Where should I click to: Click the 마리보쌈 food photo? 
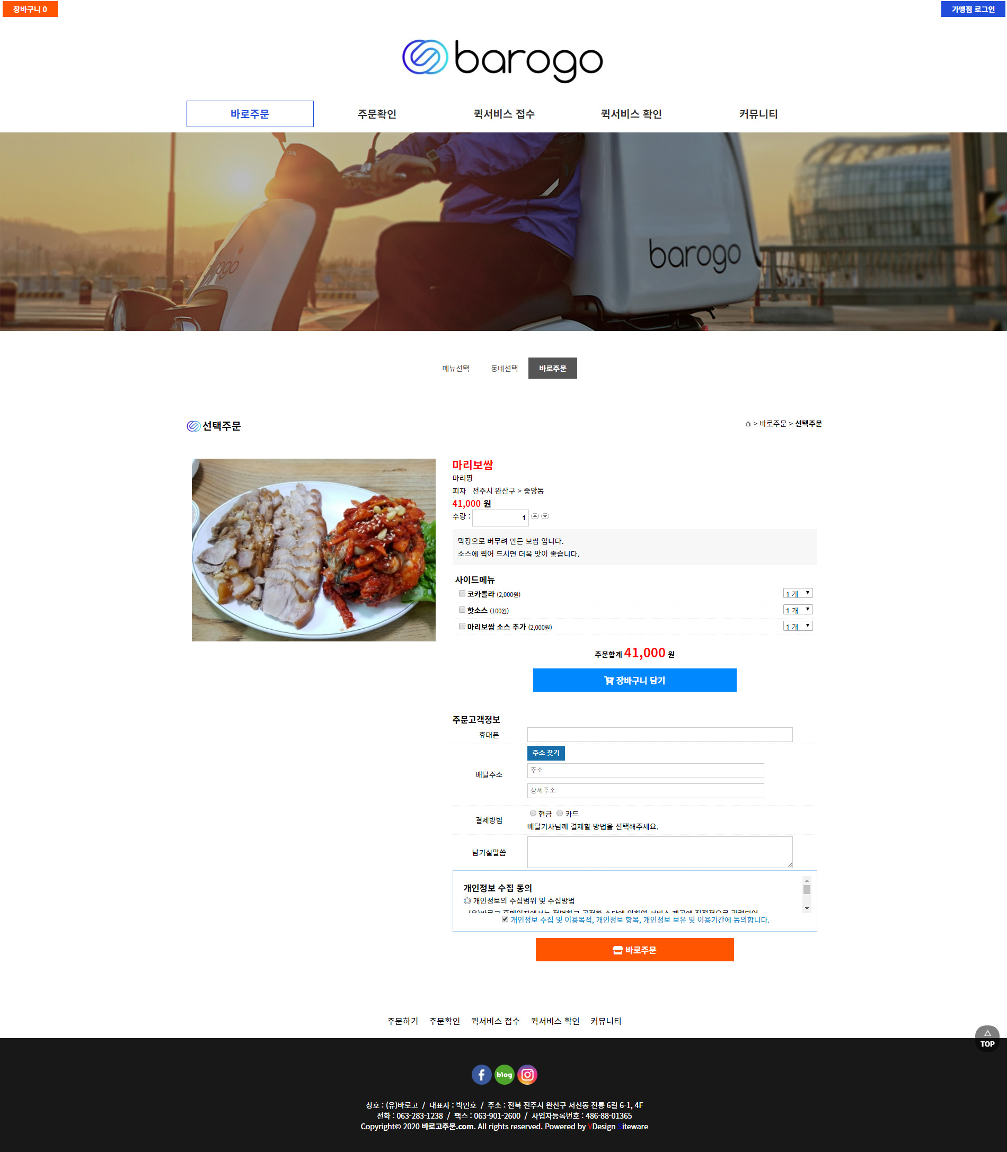tap(314, 550)
